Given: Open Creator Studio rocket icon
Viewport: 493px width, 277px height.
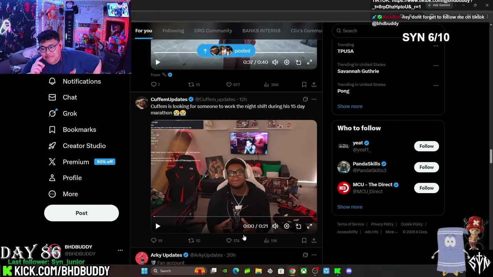Looking at the screenshot, I should click(x=52, y=146).
